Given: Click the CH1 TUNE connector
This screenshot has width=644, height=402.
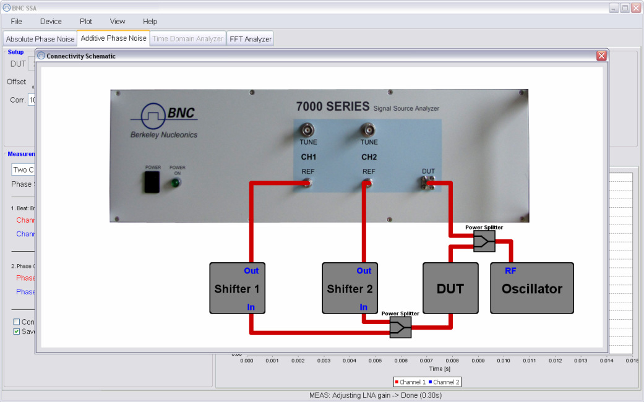Looking at the screenshot, I should click(307, 130).
